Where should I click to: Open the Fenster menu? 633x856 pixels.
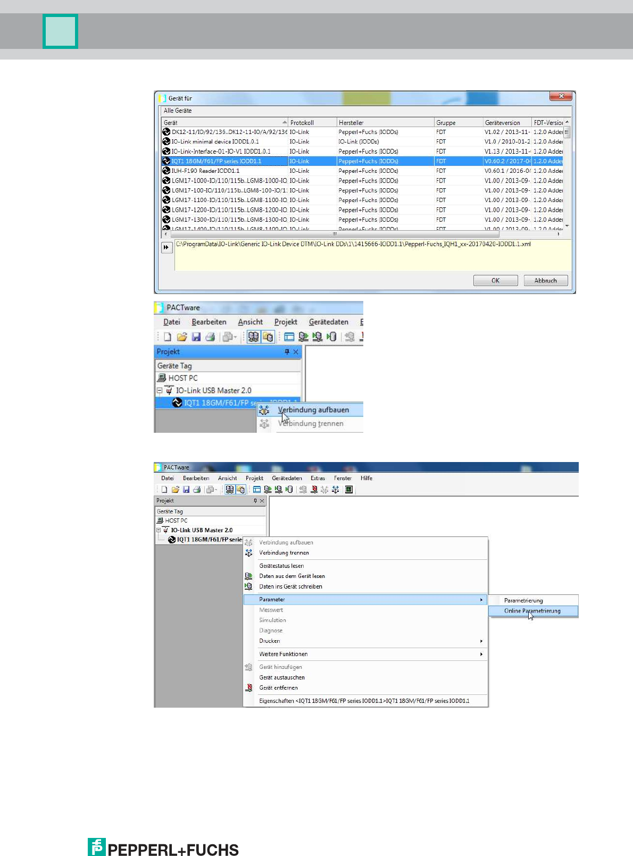343,478
